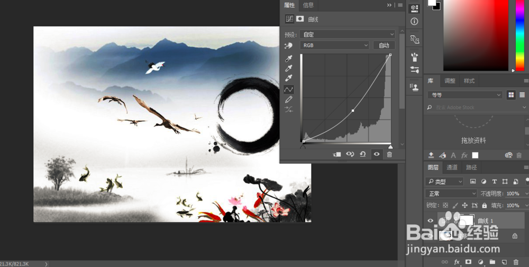This screenshot has height=267, width=529.
Task: Add character style A to library
Action: pos(453,155)
